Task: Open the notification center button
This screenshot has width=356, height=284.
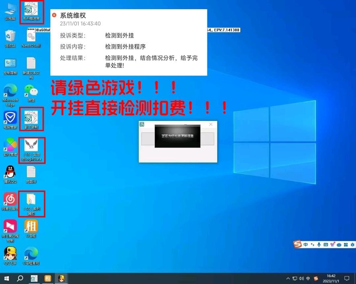Action: (346, 278)
